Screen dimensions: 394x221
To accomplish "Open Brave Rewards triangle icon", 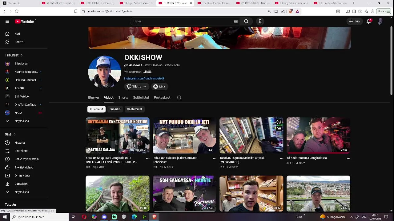I will (x=297, y=11).
